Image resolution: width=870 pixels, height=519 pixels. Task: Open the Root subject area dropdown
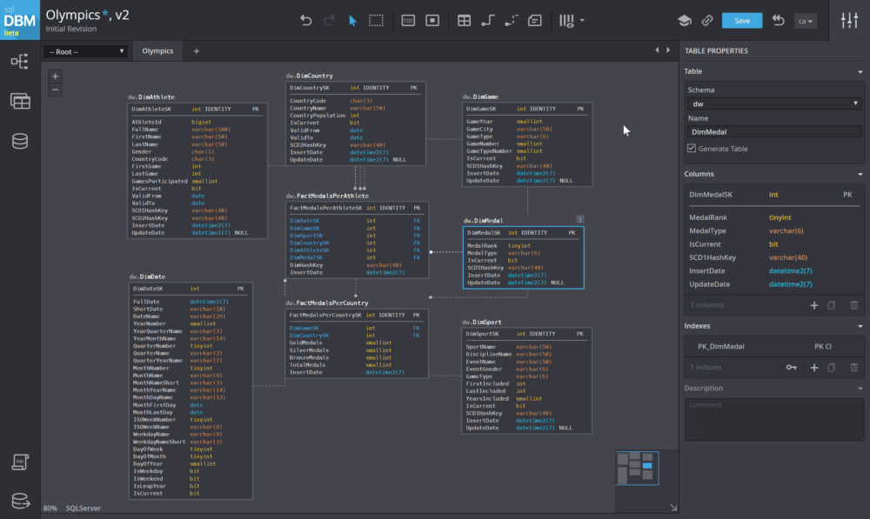pyautogui.click(x=86, y=51)
